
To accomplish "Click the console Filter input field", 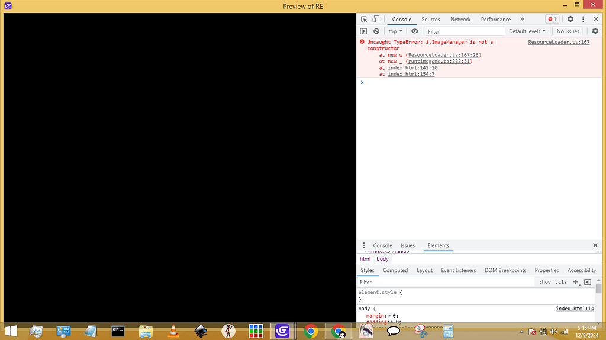I will pos(465,31).
